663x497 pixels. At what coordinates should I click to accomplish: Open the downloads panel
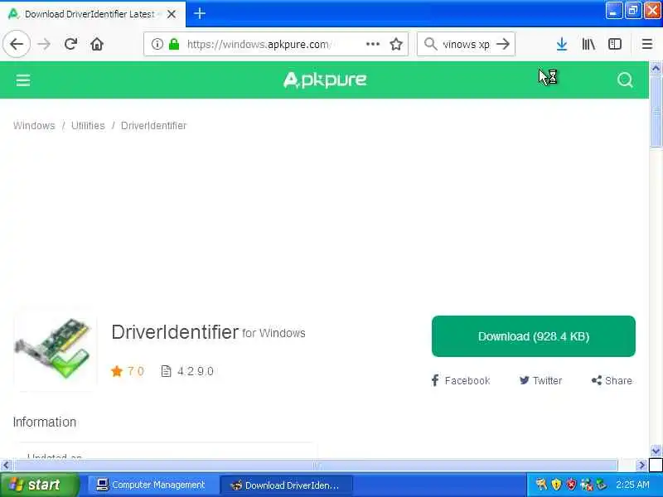coord(562,44)
